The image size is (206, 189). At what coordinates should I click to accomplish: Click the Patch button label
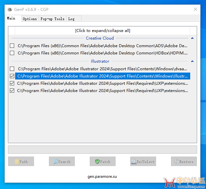click(105, 162)
